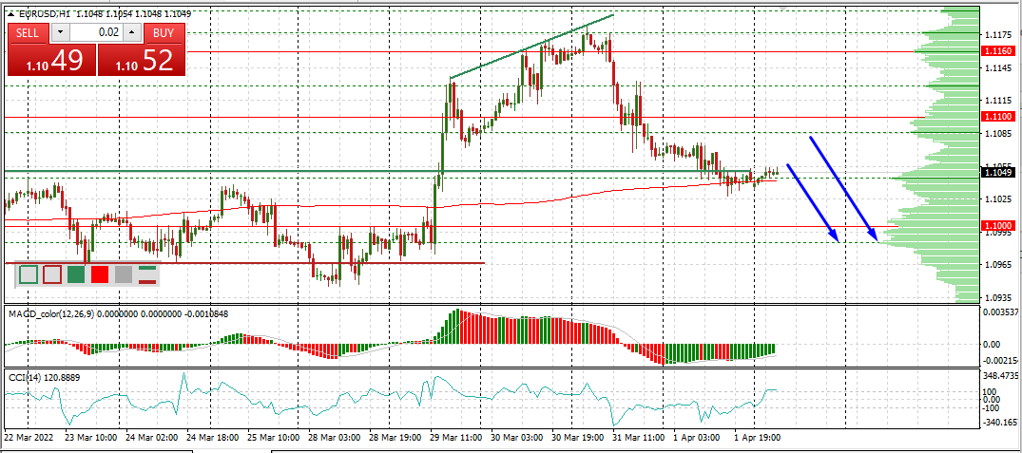Select the red outlined rectangle tool

pyautogui.click(x=52, y=274)
